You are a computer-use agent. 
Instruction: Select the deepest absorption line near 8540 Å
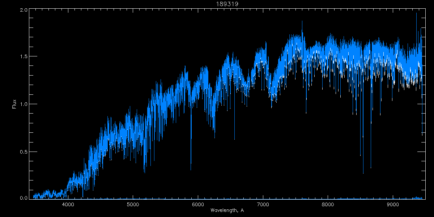tap(363, 173)
